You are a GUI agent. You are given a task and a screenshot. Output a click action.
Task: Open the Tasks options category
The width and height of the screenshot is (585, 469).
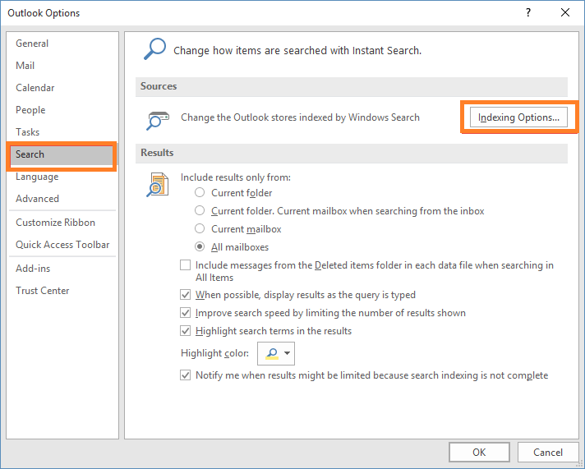(62, 132)
